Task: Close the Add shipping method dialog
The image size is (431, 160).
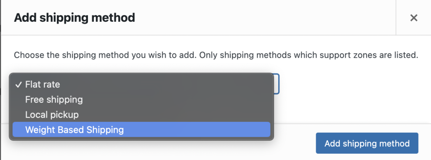Action: click(414, 18)
